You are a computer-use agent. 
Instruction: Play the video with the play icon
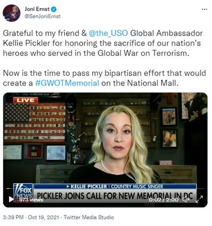click(11, 199)
